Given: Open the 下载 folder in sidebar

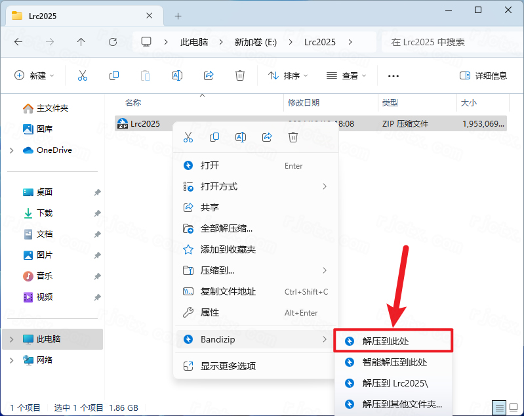Looking at the screenshot, I should [45, 213].
